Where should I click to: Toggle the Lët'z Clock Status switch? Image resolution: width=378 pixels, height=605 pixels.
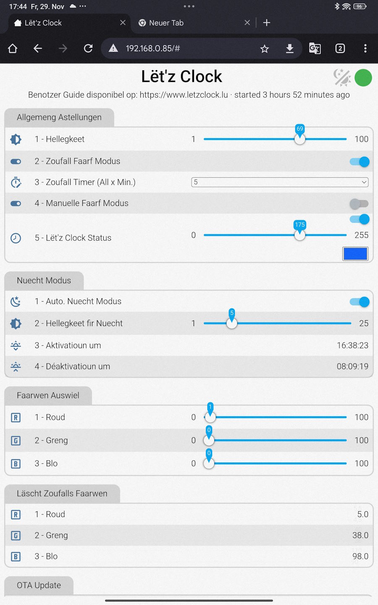(360, 219)
